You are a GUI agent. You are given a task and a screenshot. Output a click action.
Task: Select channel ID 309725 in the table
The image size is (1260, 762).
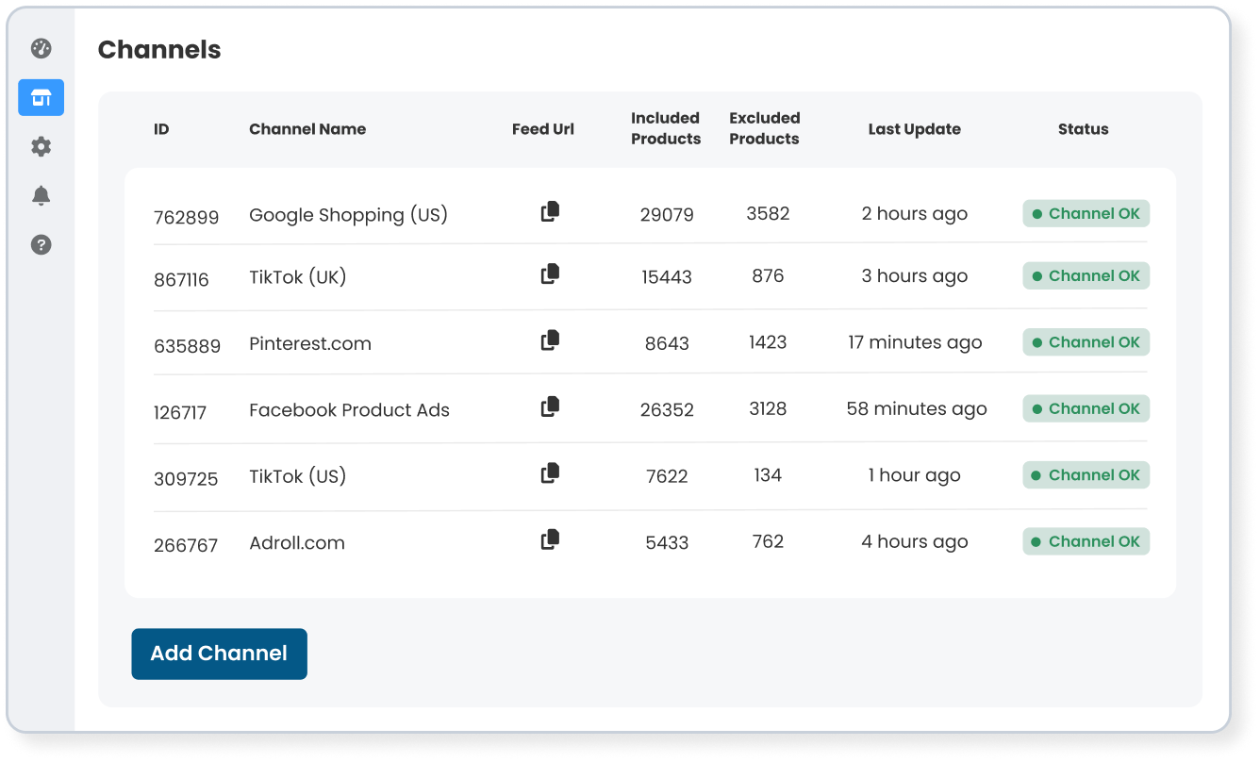(186, 479)
